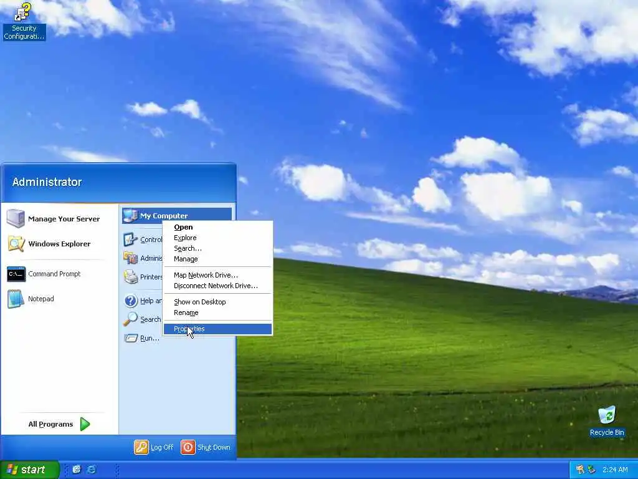
Task: Choose Map Network Drive... menu entry
Action: coord(217,275)
